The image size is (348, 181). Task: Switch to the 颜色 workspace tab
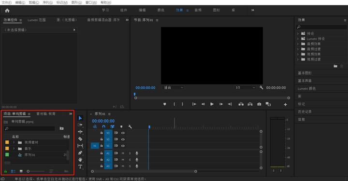pyautogui.click(x=160, y=10)
